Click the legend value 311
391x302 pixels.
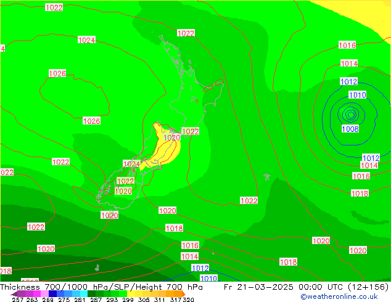160,300
